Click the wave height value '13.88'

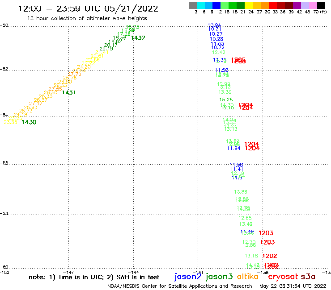click(x=241, y=192)
